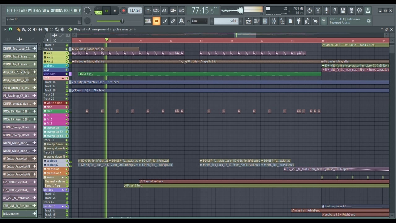Toggle the metronome
This screenshot has width=396, height=223.
pyautogui.click(x=148, y=11)
